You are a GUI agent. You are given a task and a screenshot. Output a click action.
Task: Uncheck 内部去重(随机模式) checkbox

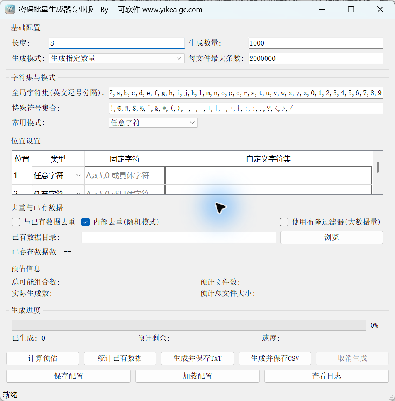(85, 222)
